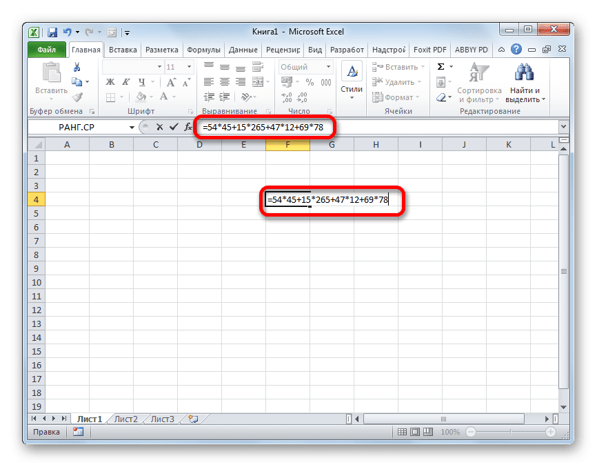Increase decimal places
This screenshot has width=597, height=467.
[x=287, y=97]
